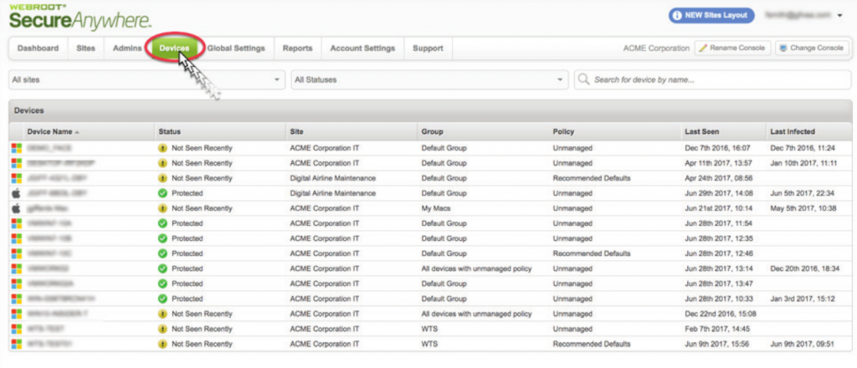Sort by the Last Infected column header
Screen dimensions: 857x368
click(x=793, y=131)
